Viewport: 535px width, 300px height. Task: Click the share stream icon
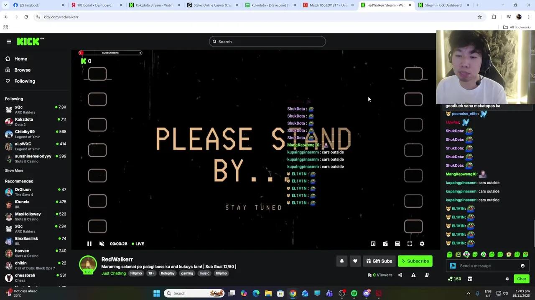(x=400, y=275)
